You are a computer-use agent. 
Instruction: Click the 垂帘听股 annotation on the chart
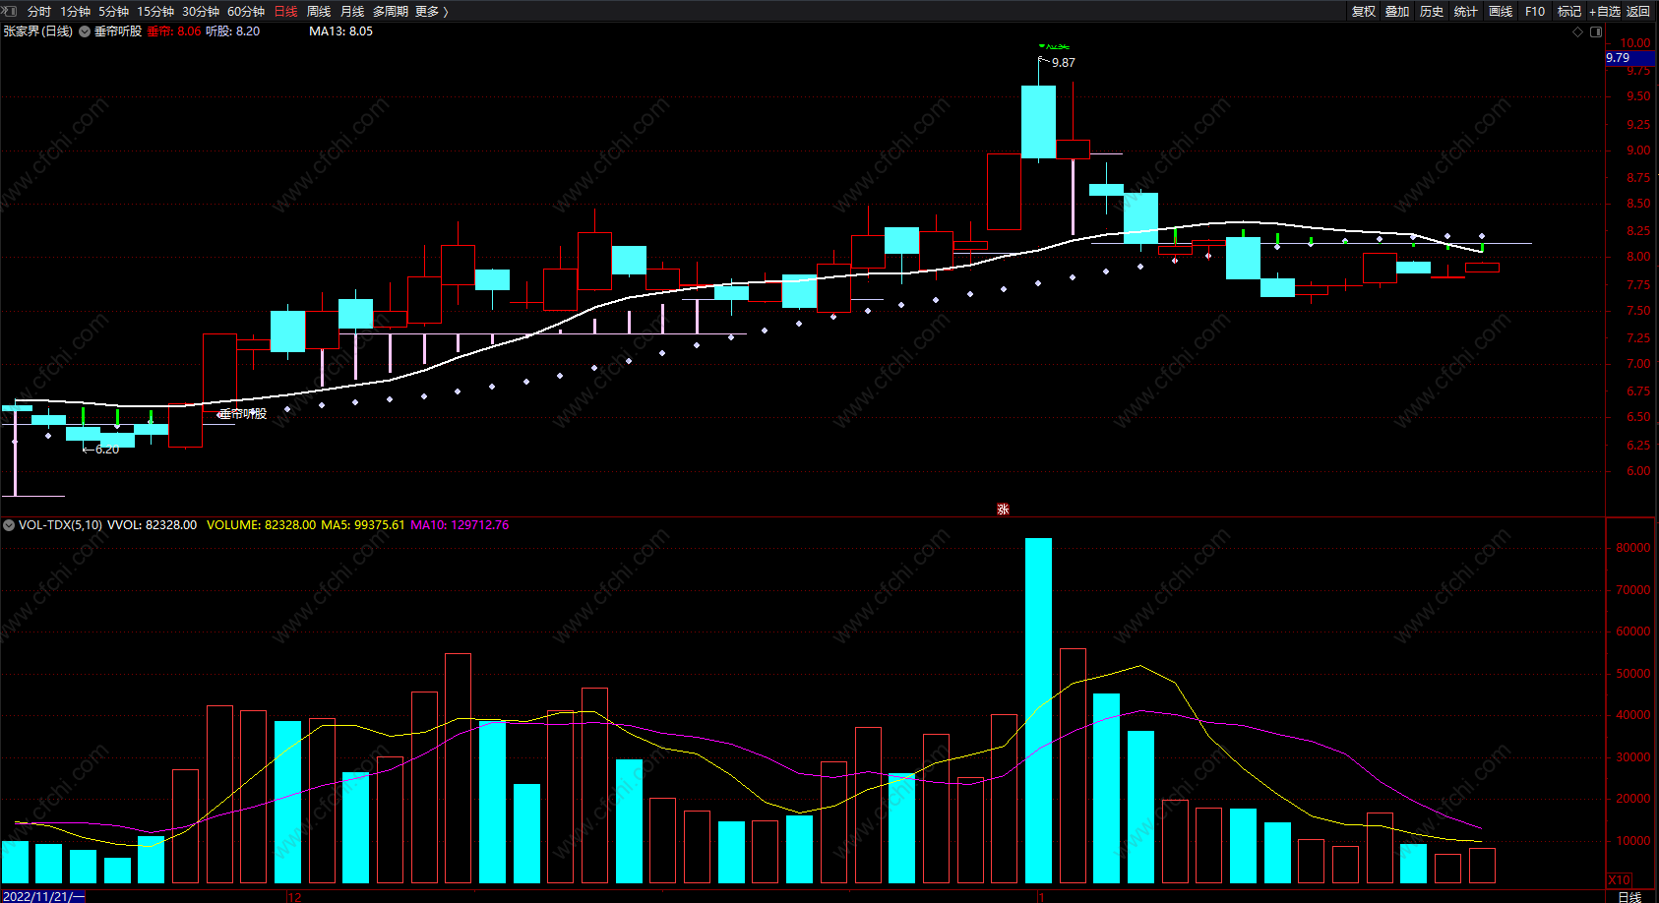click(243, 414)
